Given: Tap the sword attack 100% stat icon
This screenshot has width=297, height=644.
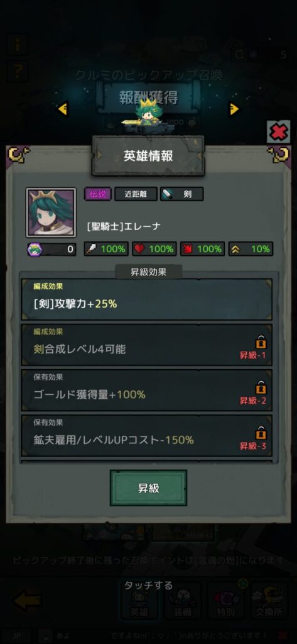Looking at the screenshot, I should click(92, 249).
